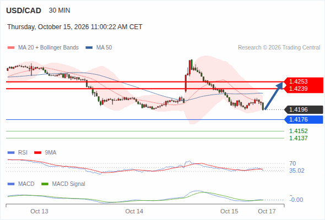Click the 1.4239 resistance price tag

[x=304, y=89]
